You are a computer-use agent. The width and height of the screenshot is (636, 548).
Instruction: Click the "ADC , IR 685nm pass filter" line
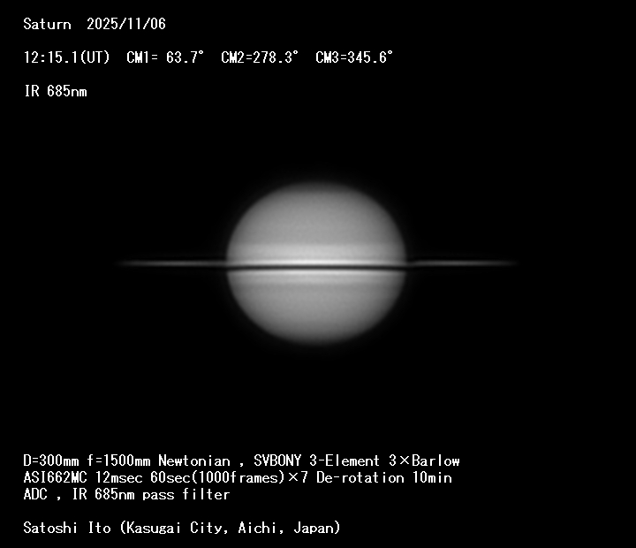click(126, 494)
